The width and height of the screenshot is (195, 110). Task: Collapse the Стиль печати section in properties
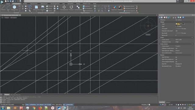192,44
